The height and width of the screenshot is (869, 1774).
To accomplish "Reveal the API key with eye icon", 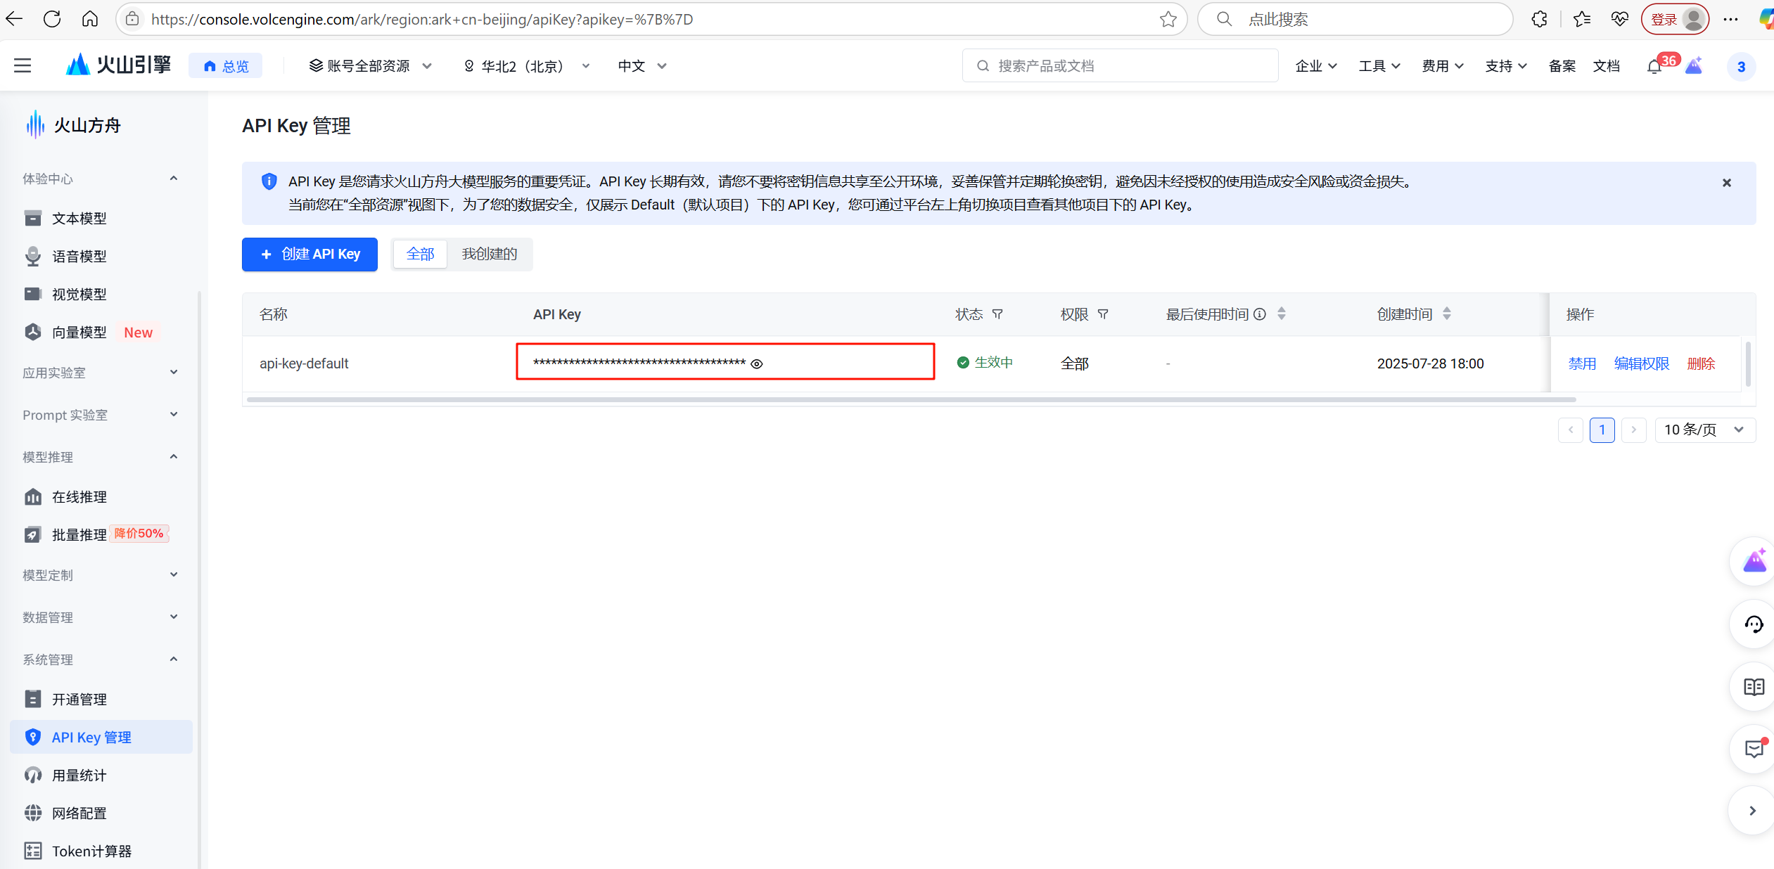I will 757,363.
